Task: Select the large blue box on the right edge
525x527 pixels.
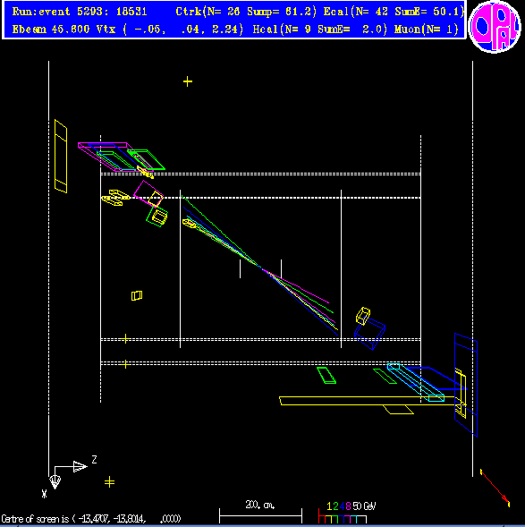Action: 466,385
